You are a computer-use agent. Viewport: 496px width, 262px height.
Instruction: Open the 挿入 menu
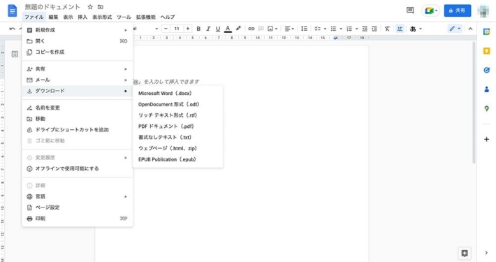[82, 17]
